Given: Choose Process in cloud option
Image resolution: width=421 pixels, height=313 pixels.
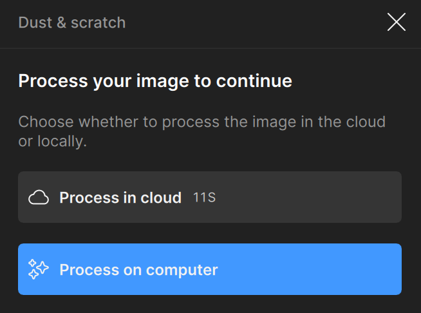Looking at the screenshot, I should [x=209, y=197].
